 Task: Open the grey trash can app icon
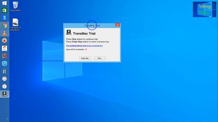coord(4,71)
